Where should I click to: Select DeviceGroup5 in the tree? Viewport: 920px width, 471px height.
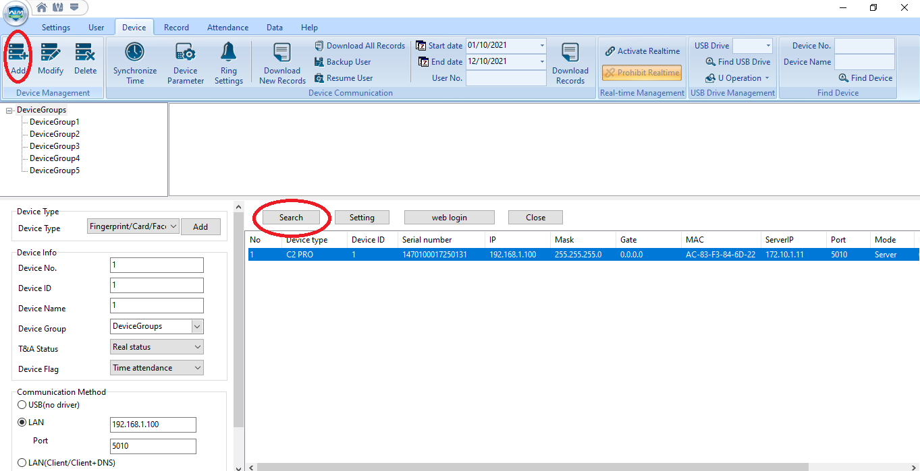pos(55,170)
